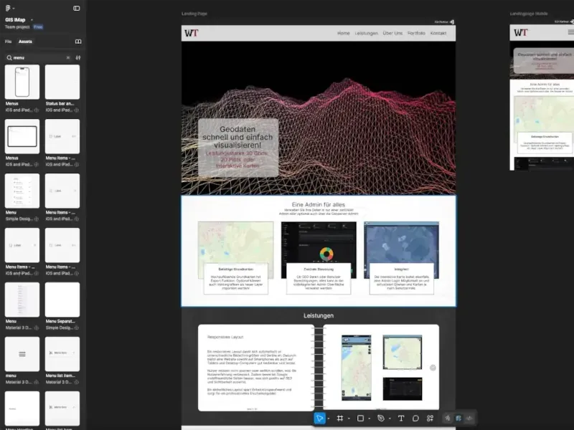Collapse the left sidebar using the panel icon
The width and height of the screenshot is (574, 430).
[x=76, y=8]
